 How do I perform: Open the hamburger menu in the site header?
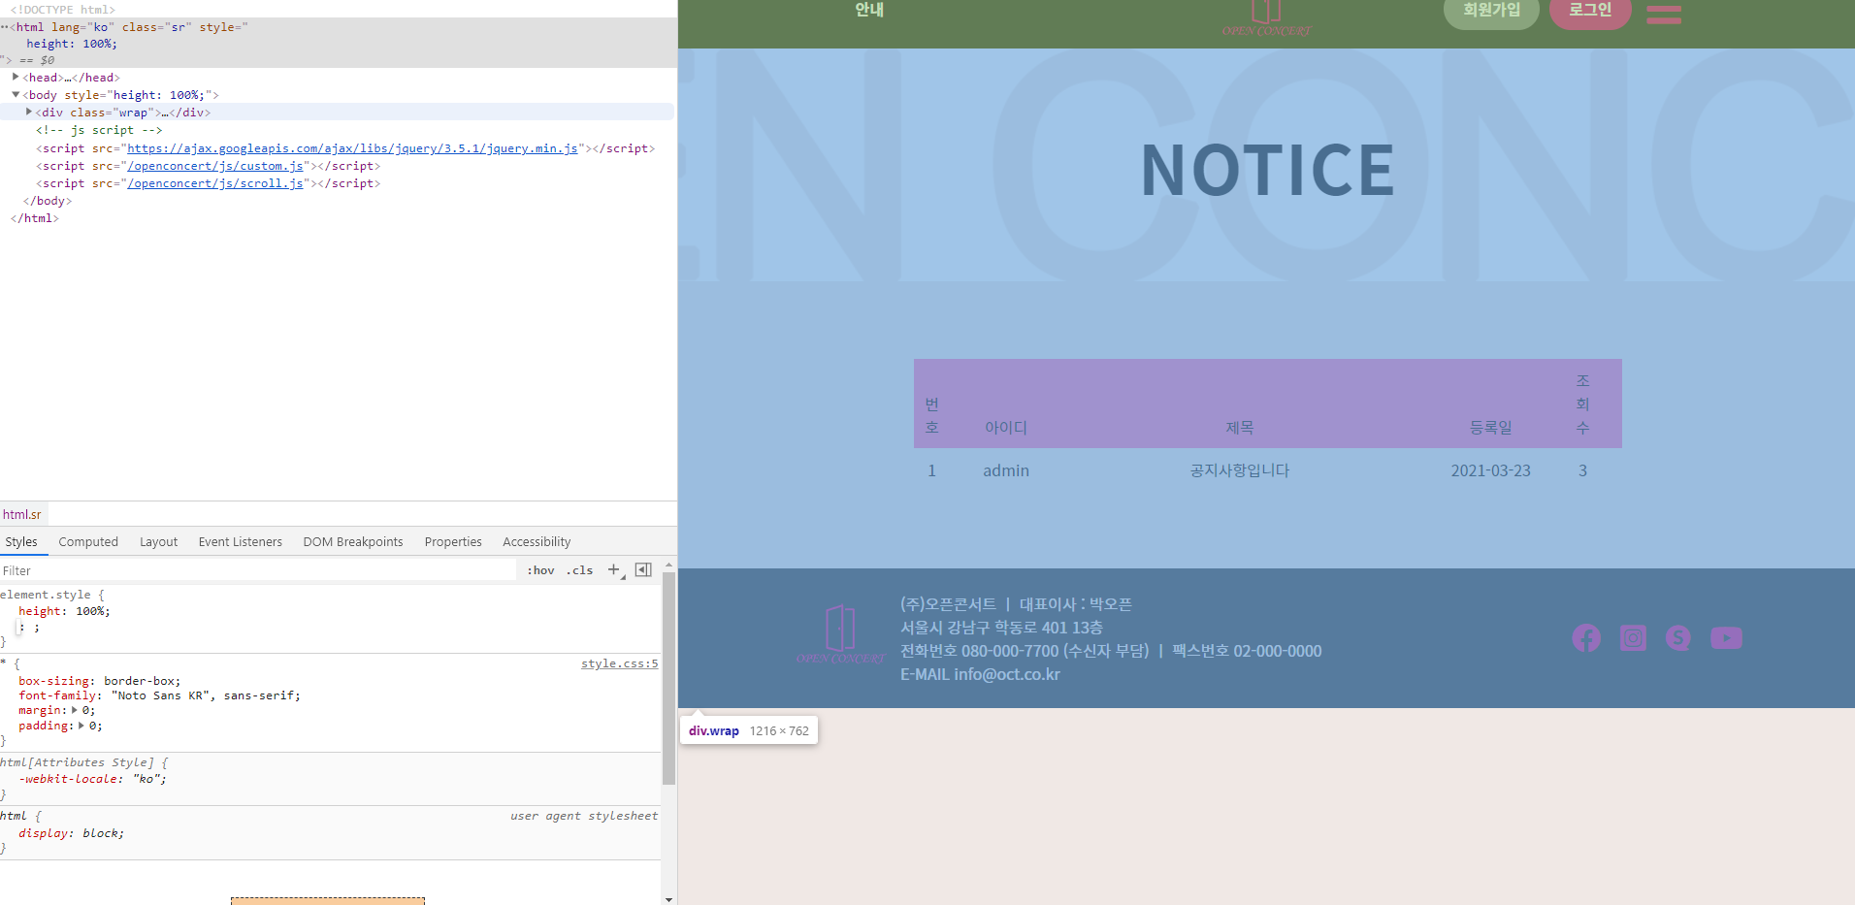coord(1664,14)
